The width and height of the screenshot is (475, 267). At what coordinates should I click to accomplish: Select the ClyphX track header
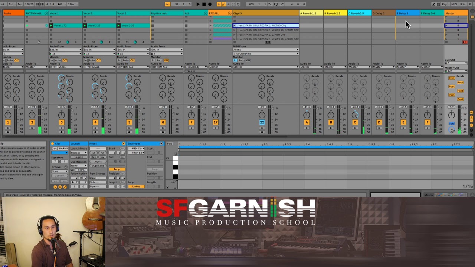(266, 13)
